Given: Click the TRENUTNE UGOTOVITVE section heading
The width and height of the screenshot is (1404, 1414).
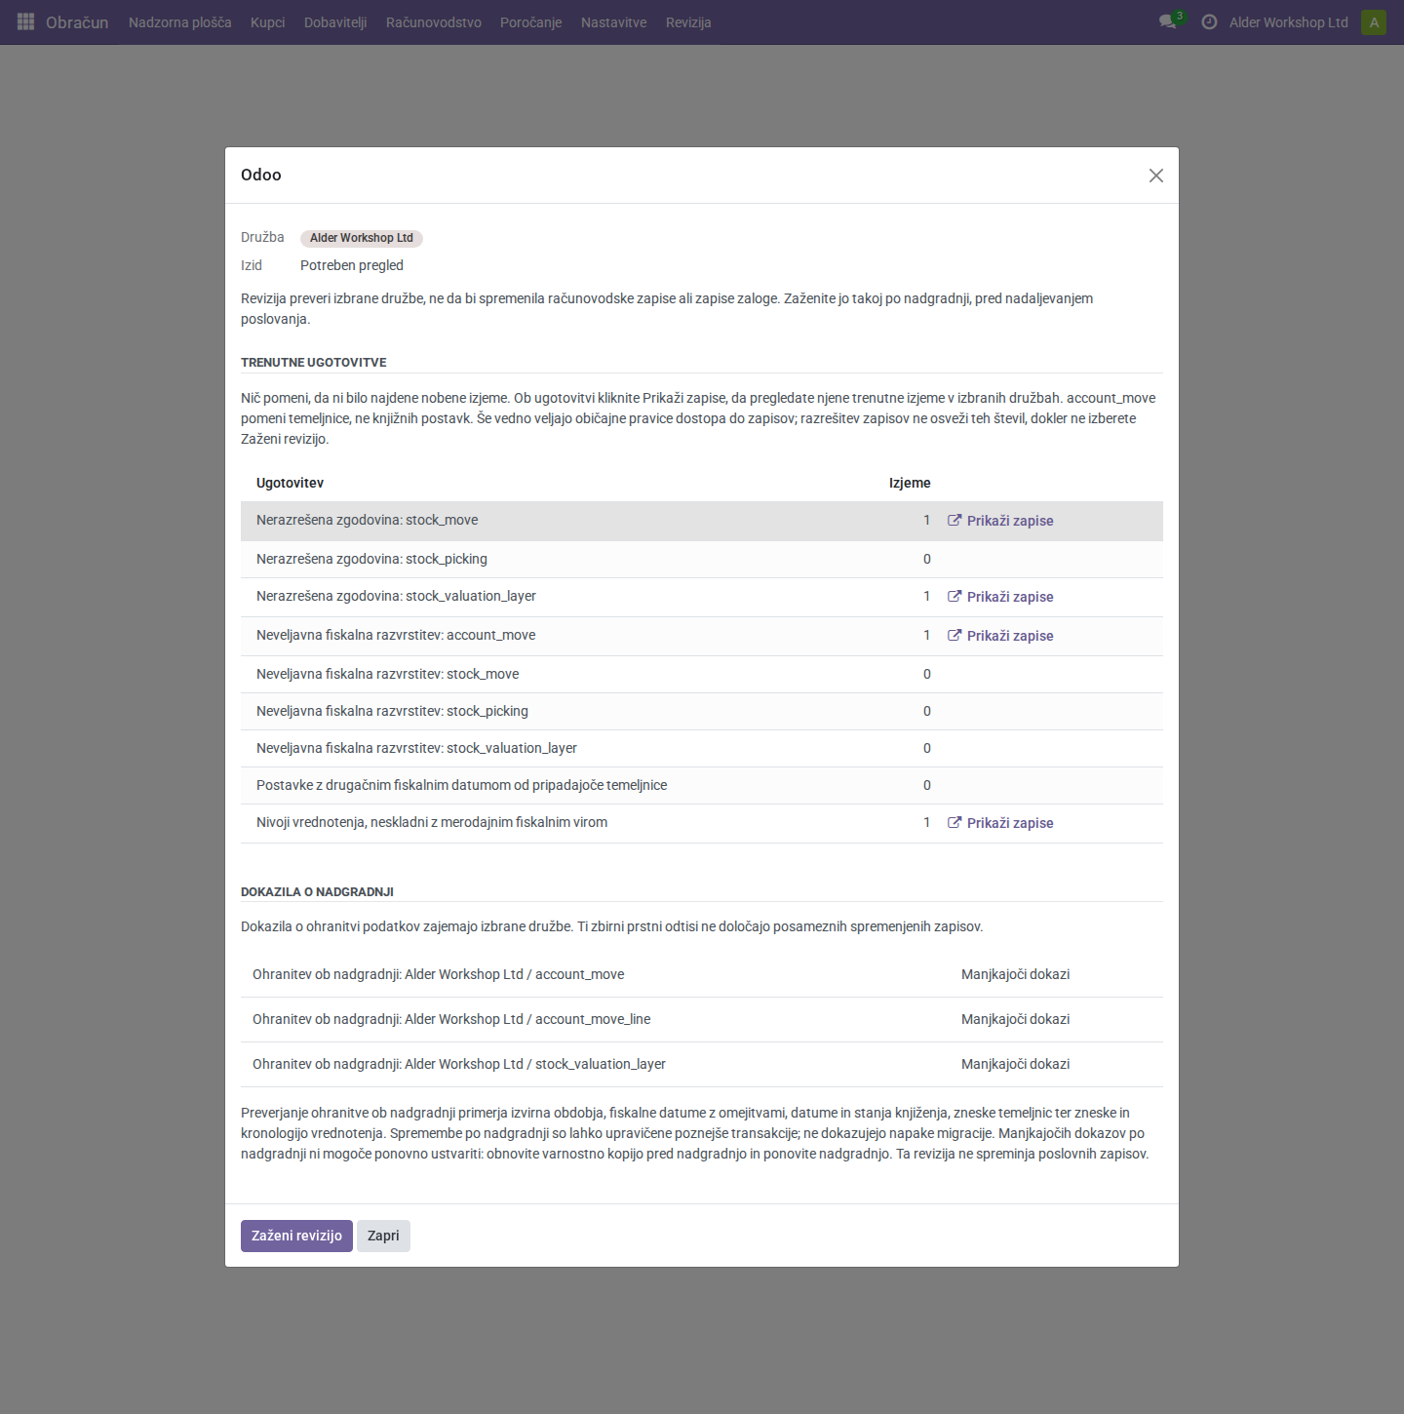Looking at the screenshot, I should (314, 362).
